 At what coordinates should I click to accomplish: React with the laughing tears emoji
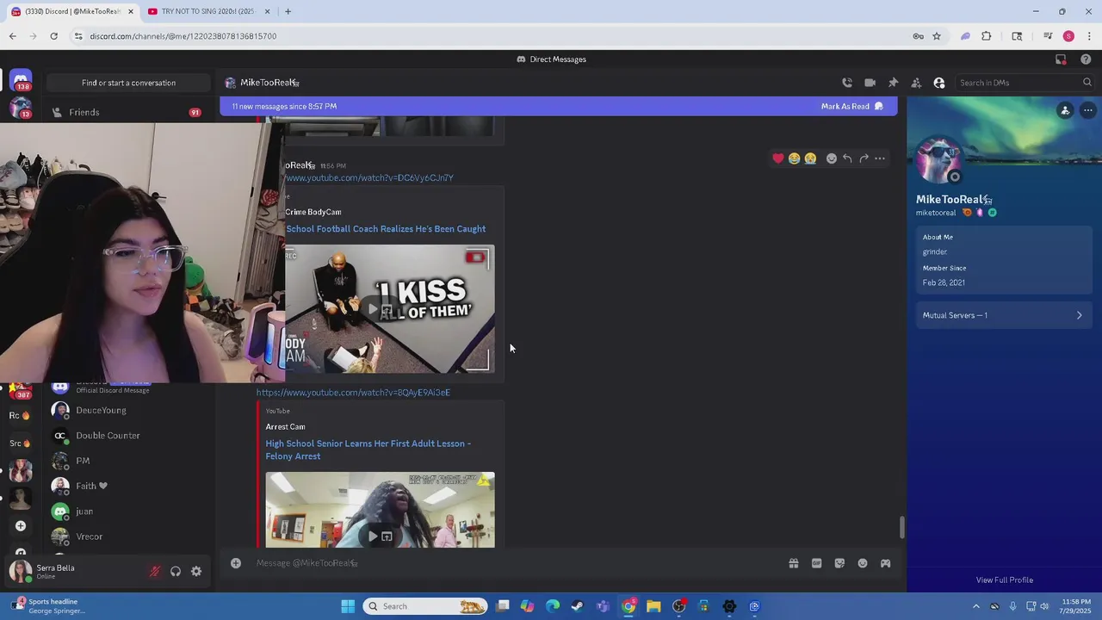[794, 158]
